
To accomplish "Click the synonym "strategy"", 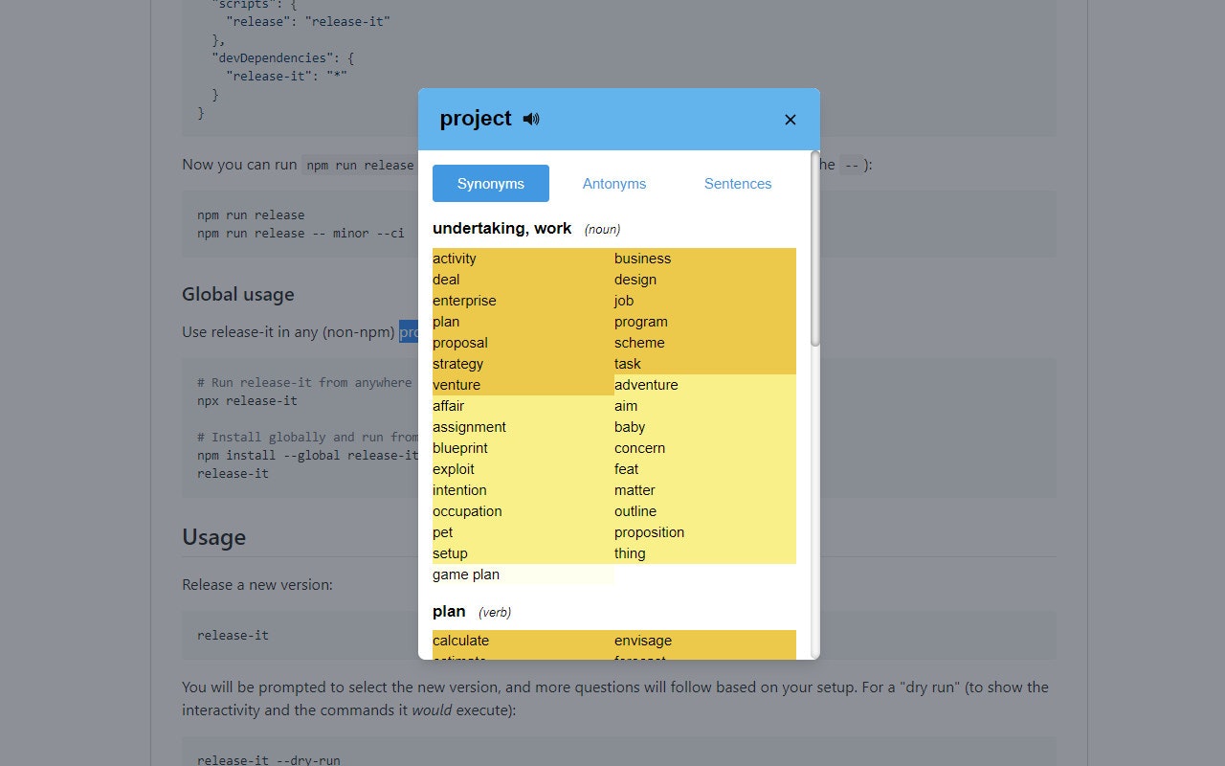I will point(458,364).
